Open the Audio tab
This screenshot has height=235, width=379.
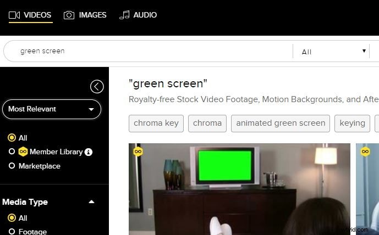point(138,15)
